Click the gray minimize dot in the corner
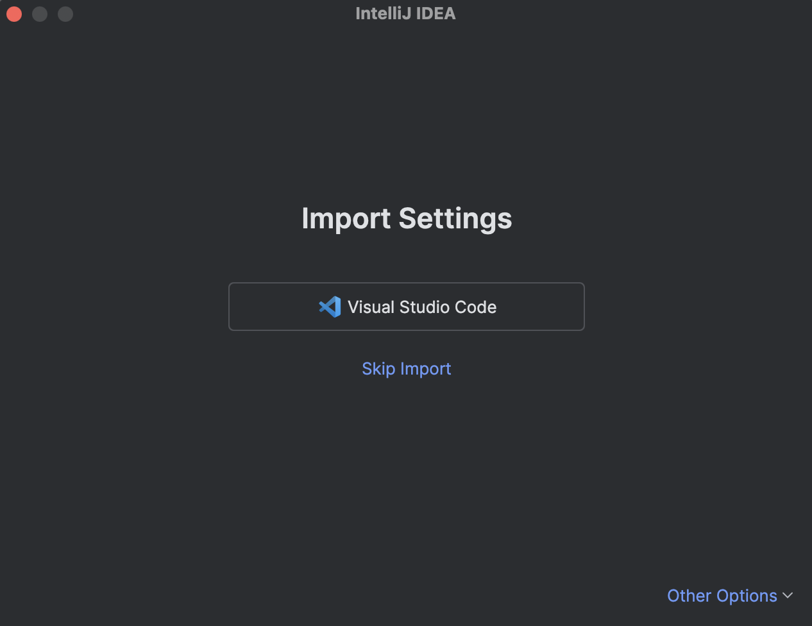This screenshot has height=626, width=812. 39,13
